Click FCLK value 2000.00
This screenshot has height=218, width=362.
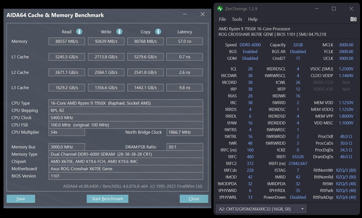pyautogui.click(x=346, y=52)
